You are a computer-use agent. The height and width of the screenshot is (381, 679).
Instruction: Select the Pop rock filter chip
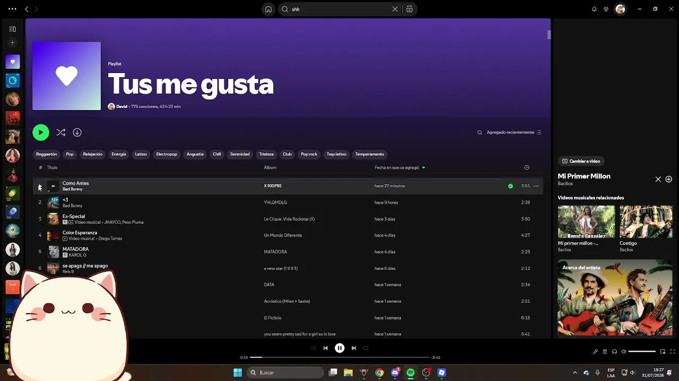pyautogui.click(x=309, y=154)
